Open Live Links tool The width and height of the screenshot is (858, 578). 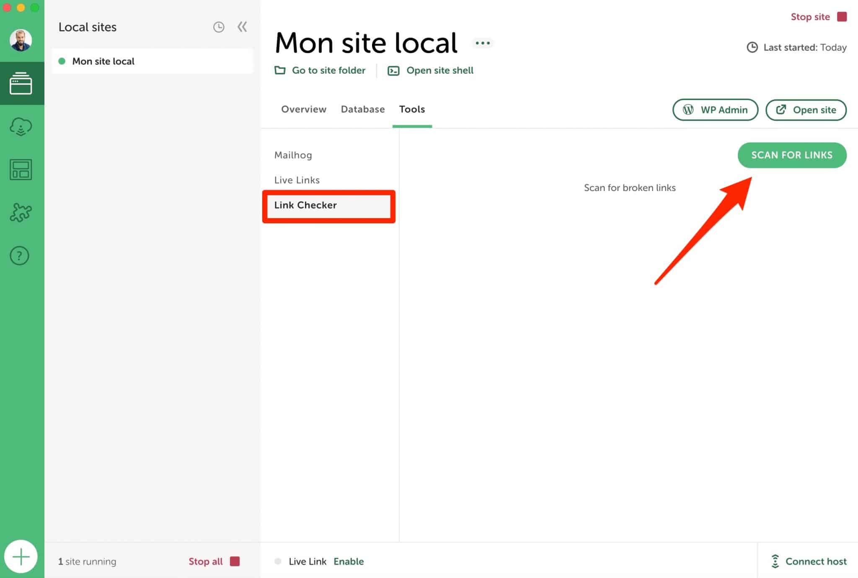297,180
